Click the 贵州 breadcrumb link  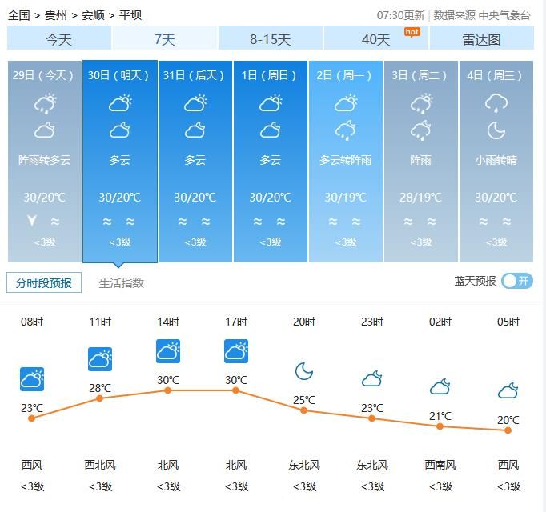(56, 15)
